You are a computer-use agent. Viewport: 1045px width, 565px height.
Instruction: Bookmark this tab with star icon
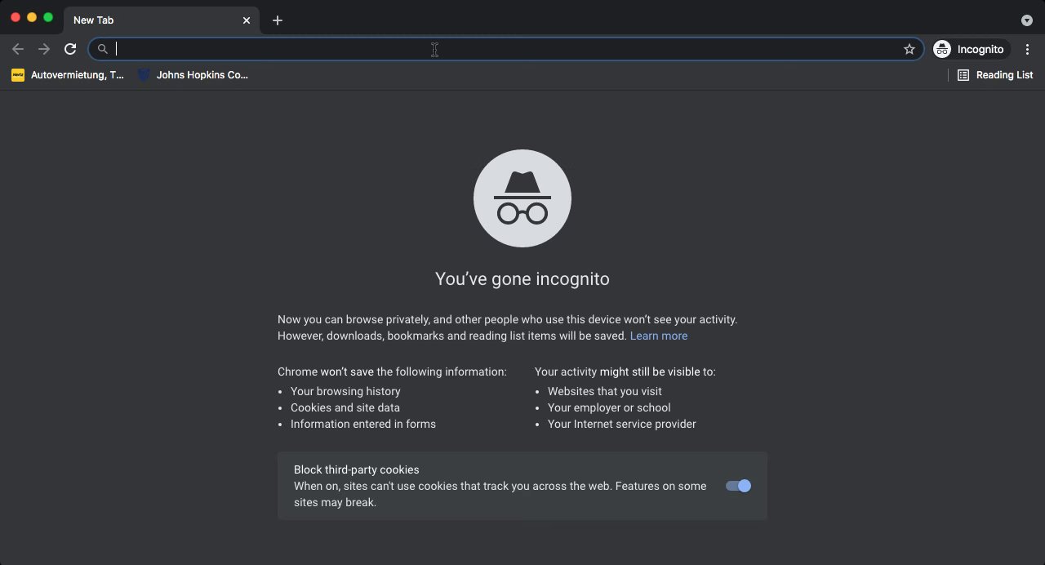[909, 50]
